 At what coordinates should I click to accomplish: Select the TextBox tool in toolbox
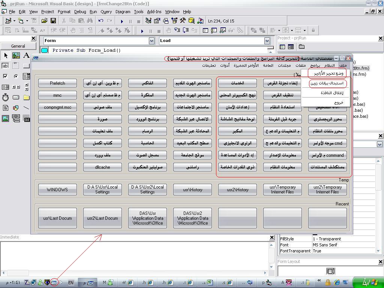click(x=5, y=66)
